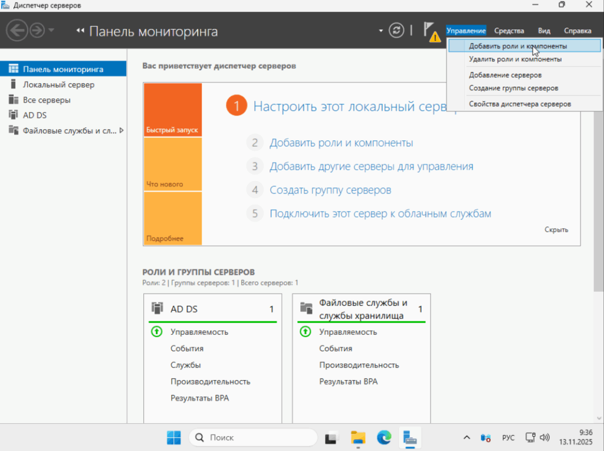Click Скрыть to hide welcome tile

point(556,229)
